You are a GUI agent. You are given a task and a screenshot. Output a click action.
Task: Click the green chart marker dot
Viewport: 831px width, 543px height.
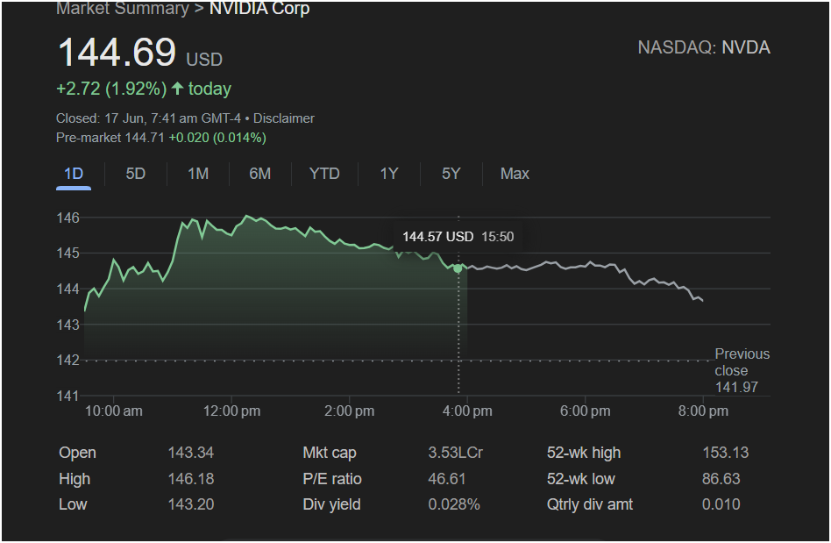click(x=458, y=268)
